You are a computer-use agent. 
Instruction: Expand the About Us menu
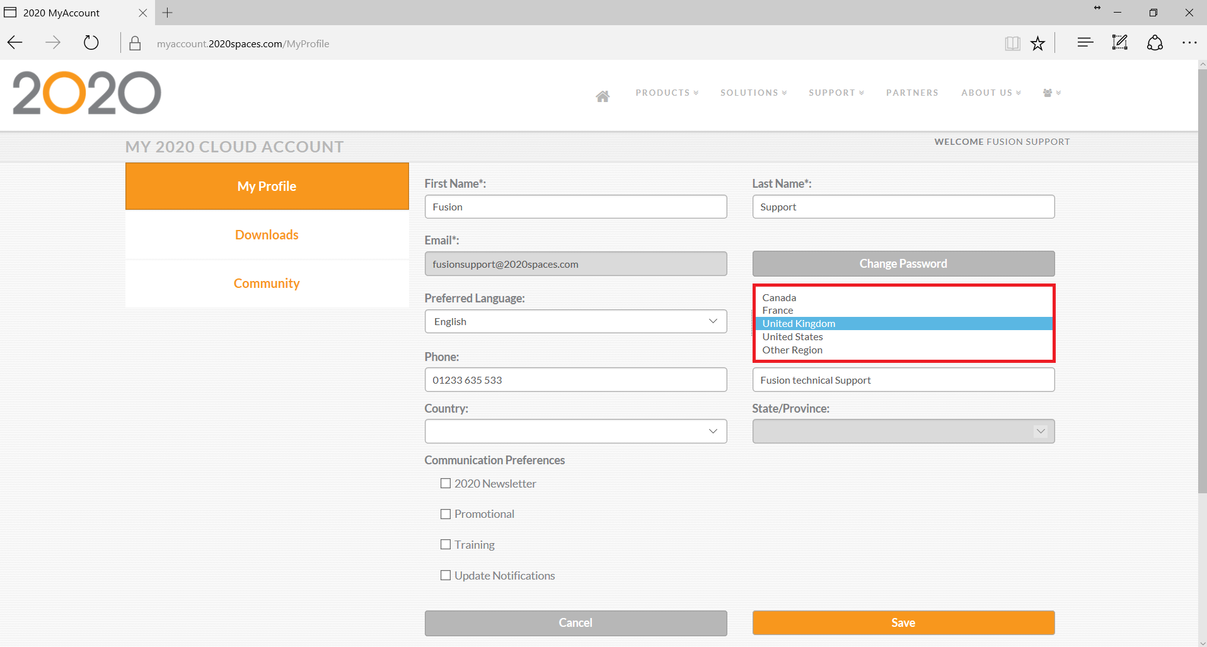point(991,93)
